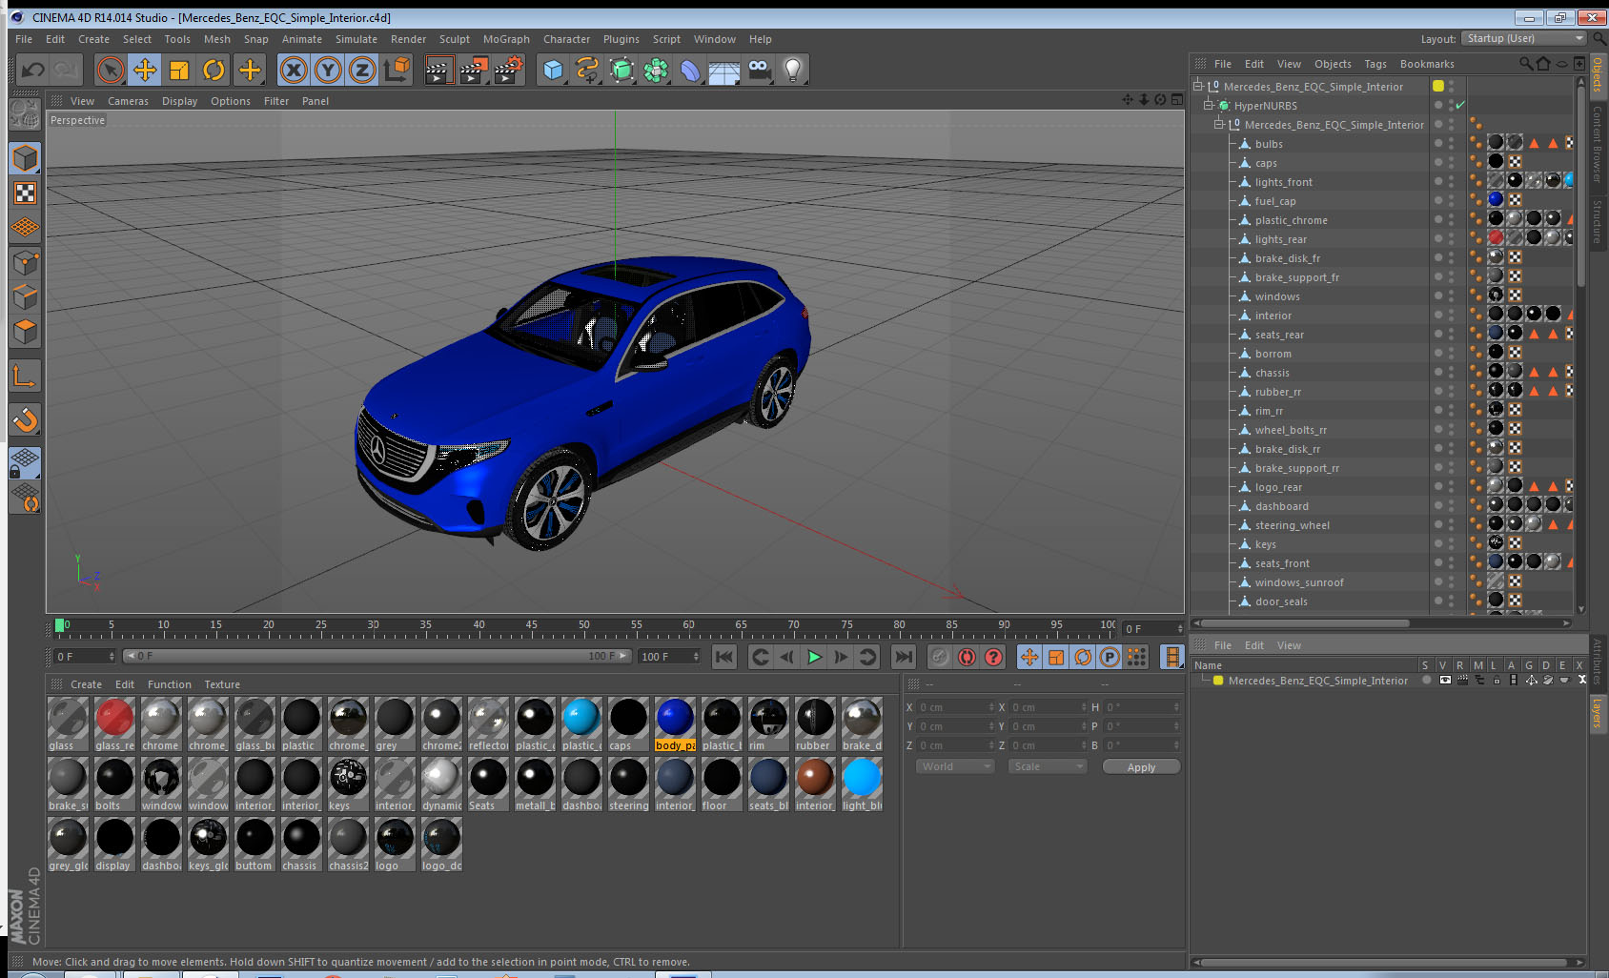
Task: Add a HyperNURBS generator object
Action: [621, 70]
